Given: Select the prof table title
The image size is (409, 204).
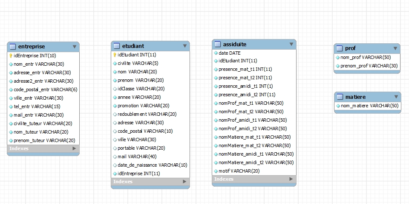Looking at the screenshot, I should tap(350, 48).
